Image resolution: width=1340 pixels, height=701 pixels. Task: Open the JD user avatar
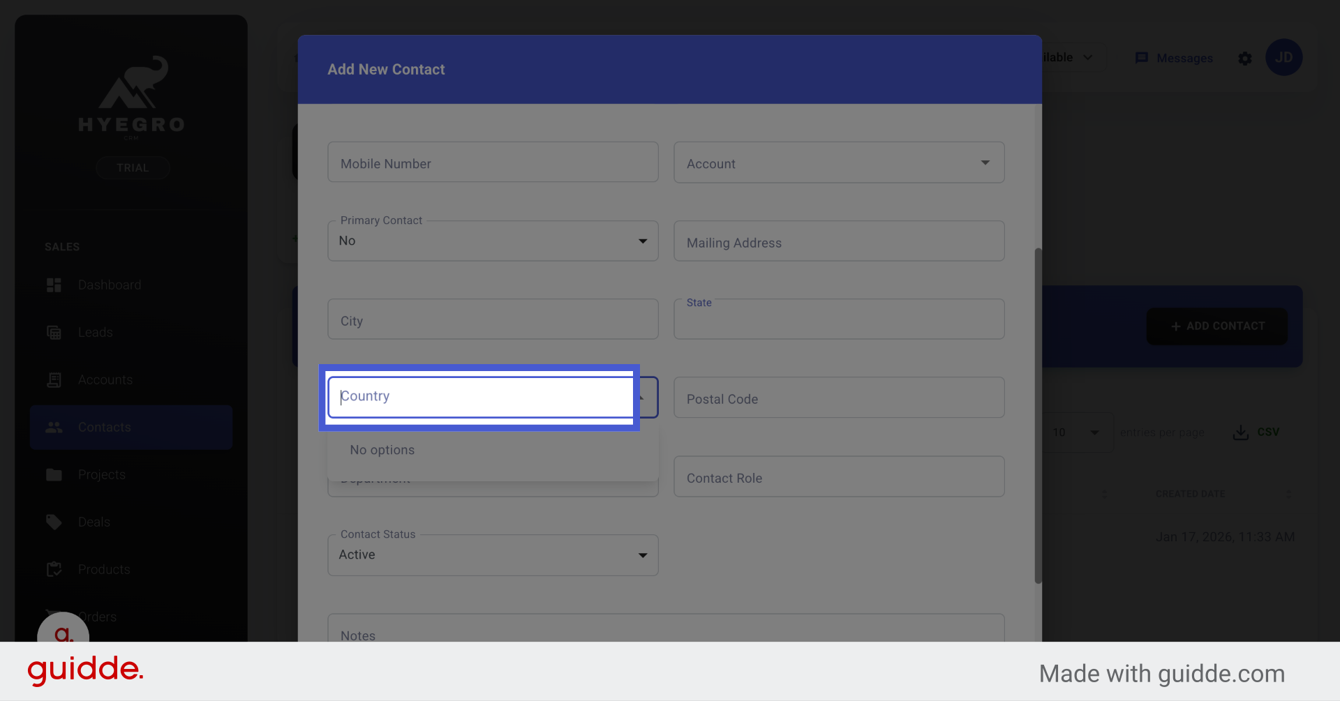(x=1283, y=58)
